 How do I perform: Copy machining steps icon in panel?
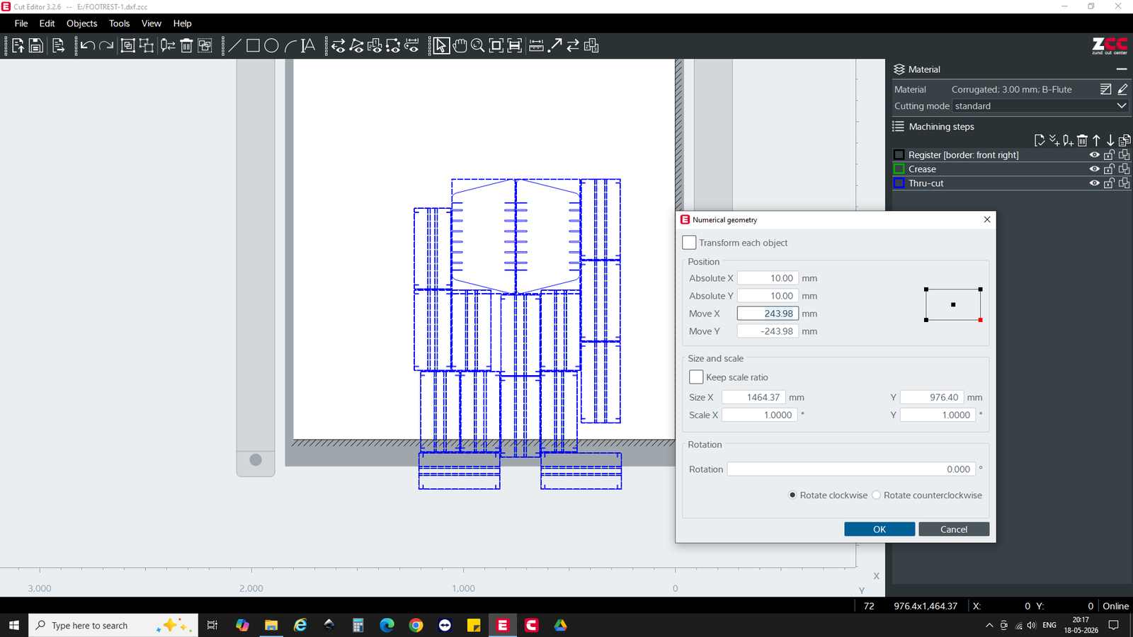[1124, 140]
